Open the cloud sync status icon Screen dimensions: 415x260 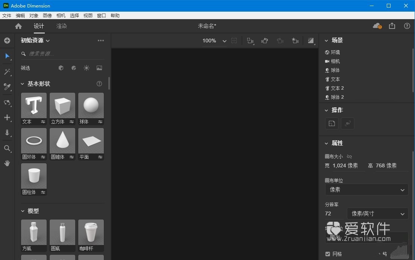(377, 26)
